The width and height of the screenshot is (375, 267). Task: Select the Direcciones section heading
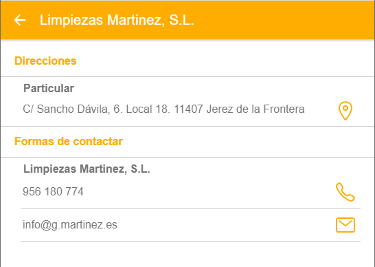[45, 61]
